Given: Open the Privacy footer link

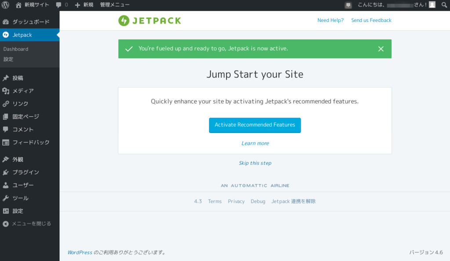Looking at the screenshot, I should (236, 201).
